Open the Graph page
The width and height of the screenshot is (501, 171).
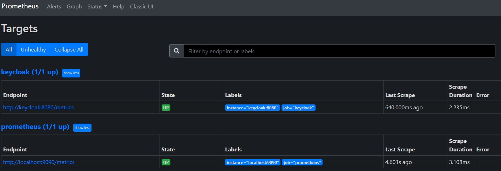(74, 7)
